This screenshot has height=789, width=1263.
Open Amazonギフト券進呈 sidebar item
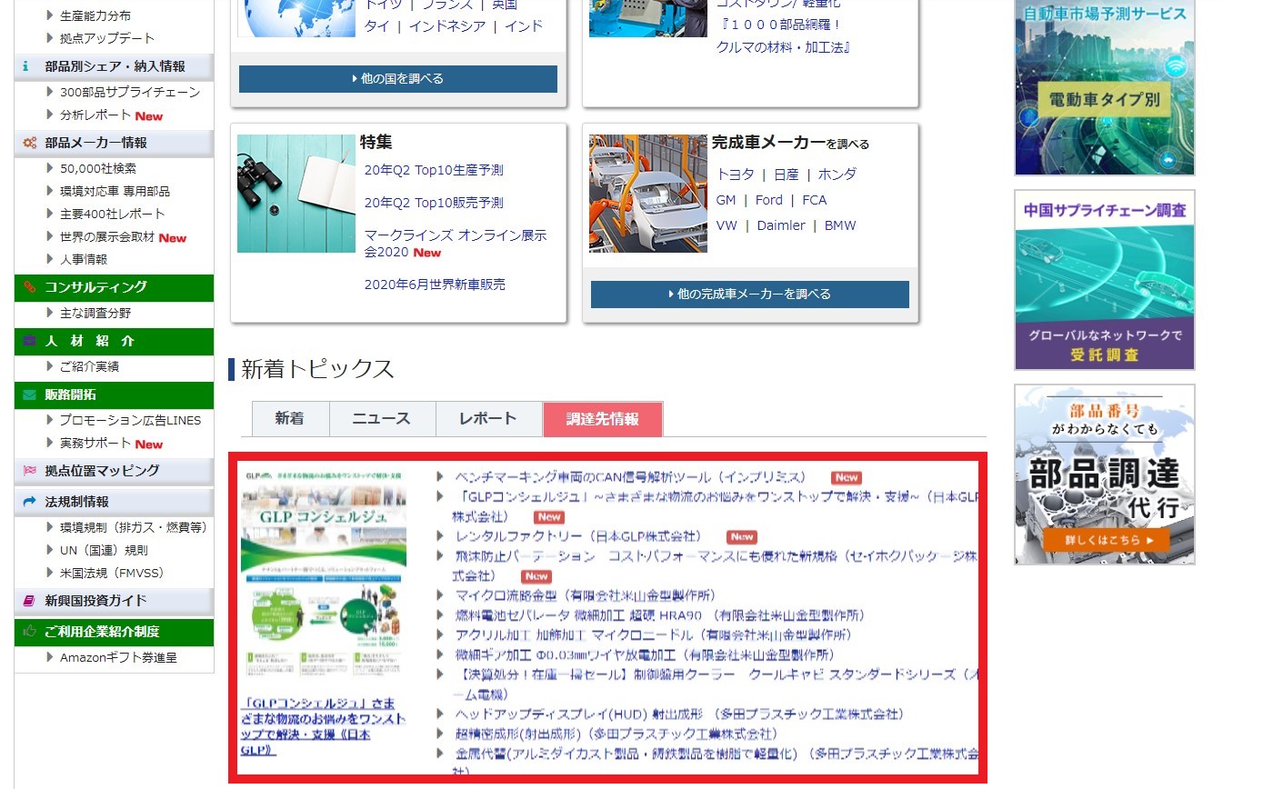point(118,657)
